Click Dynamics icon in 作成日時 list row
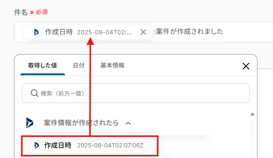The height and width of the screenshot is (158, 273). pos(37,145)
